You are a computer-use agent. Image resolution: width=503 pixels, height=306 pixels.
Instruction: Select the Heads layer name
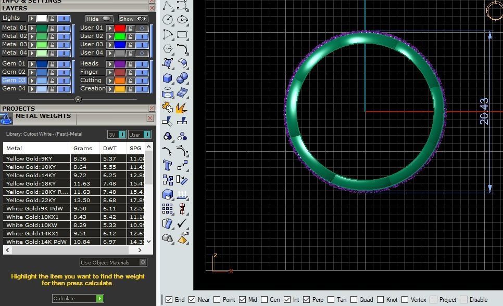pos(89,63)
